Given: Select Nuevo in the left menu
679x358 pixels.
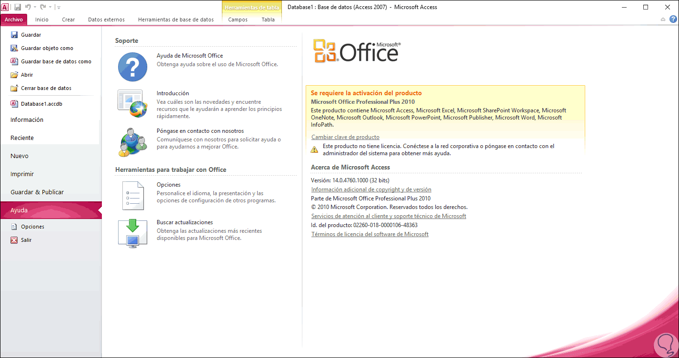Looking at the screenshot, I should pos(50,156).
